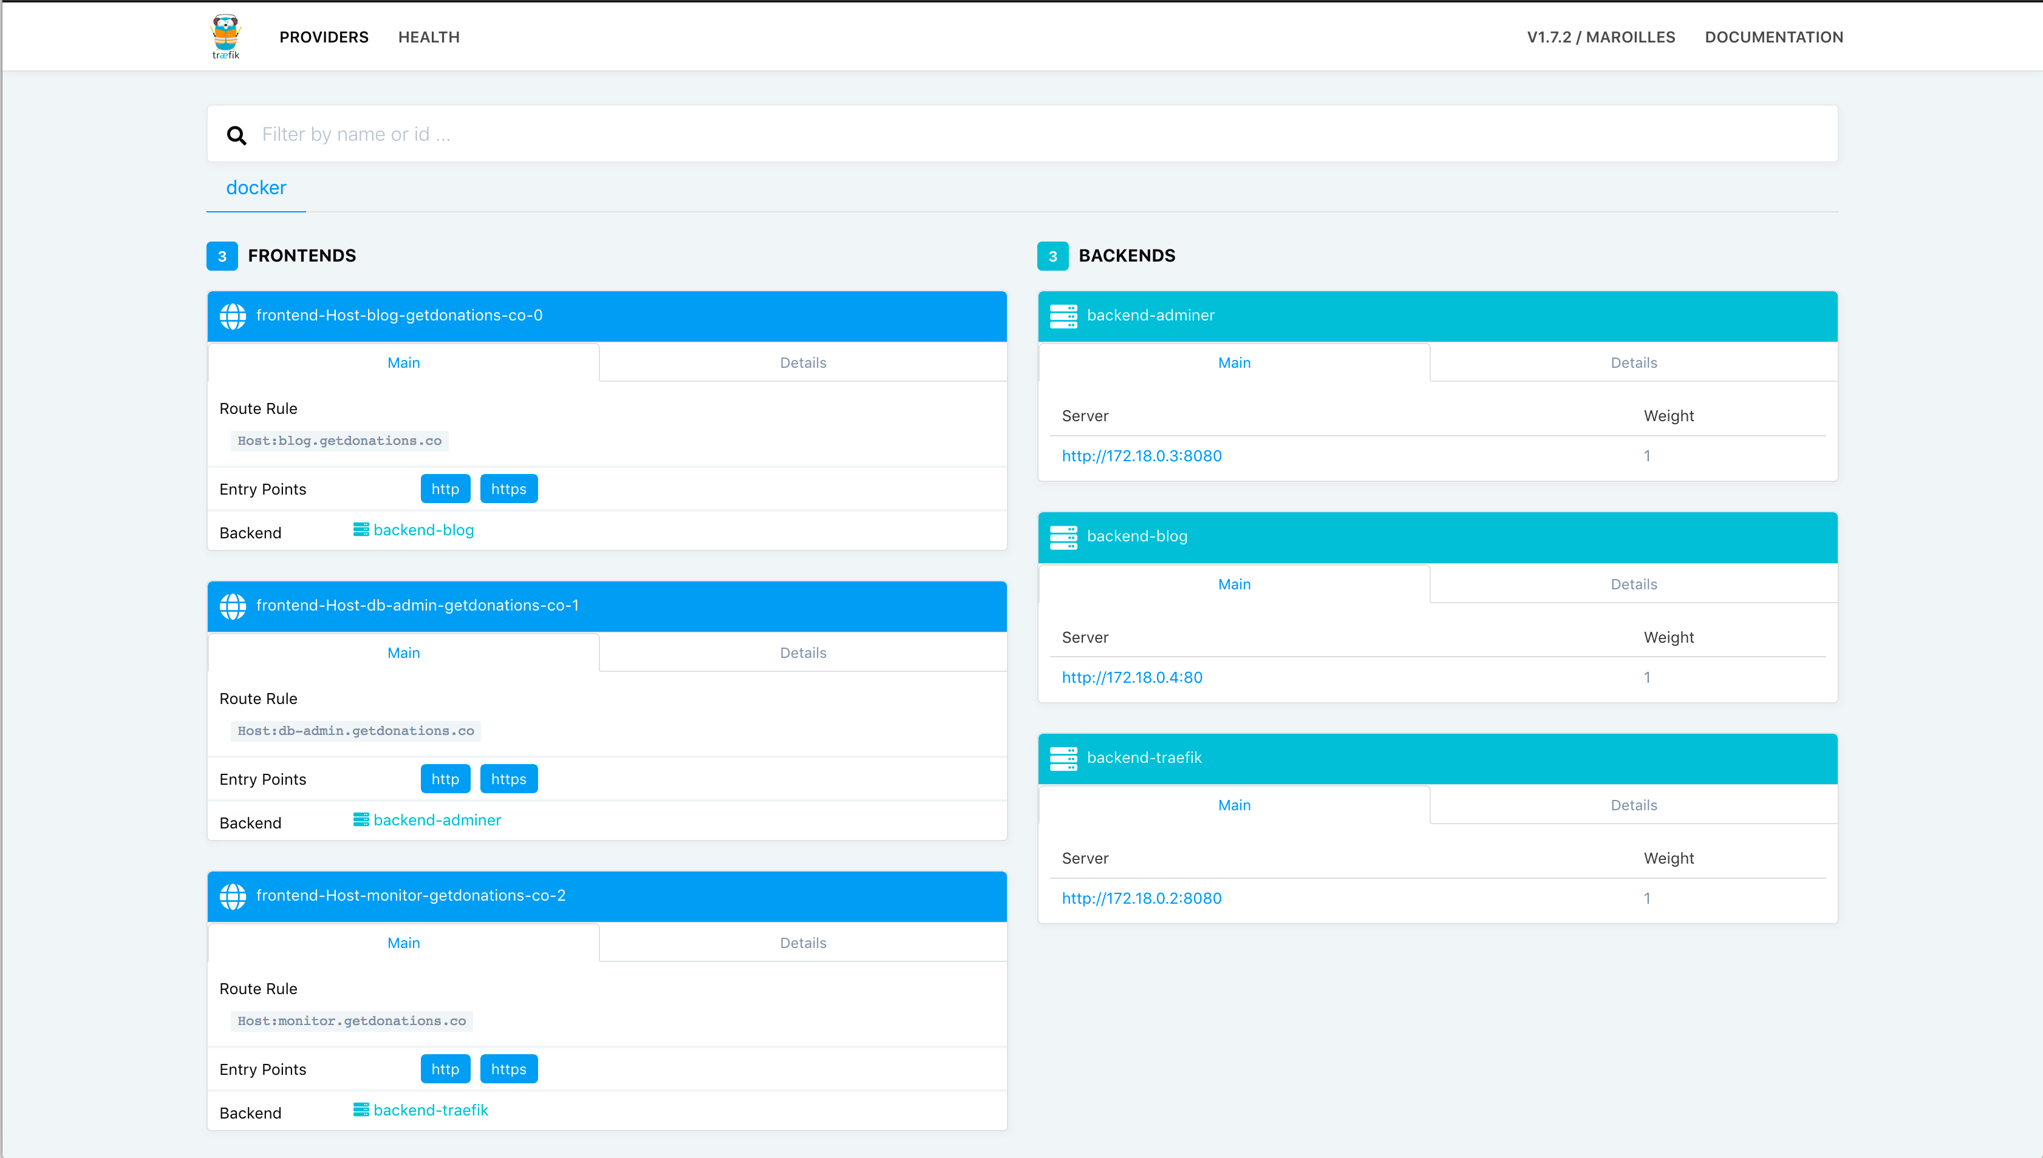Click the globe icon on frontend-Host-monitor

pyautogui.click(x=233, y=895)
